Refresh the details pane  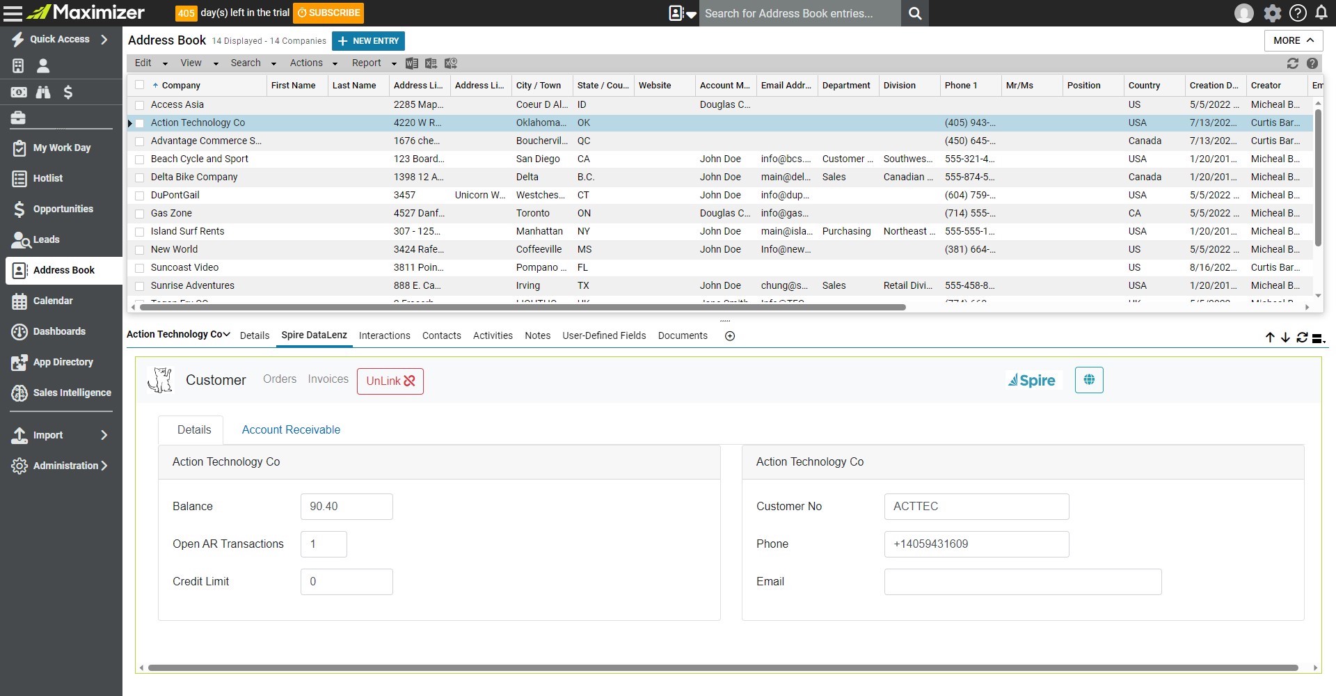click(1302, 338)
